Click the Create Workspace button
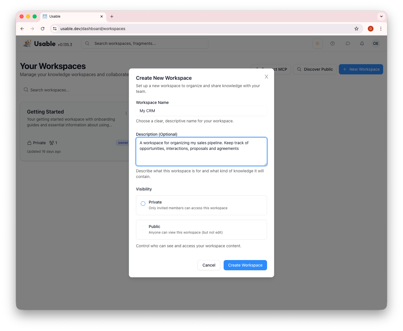Image resolution: width=403 pixels, height=331 pixels. click(245, 265)
